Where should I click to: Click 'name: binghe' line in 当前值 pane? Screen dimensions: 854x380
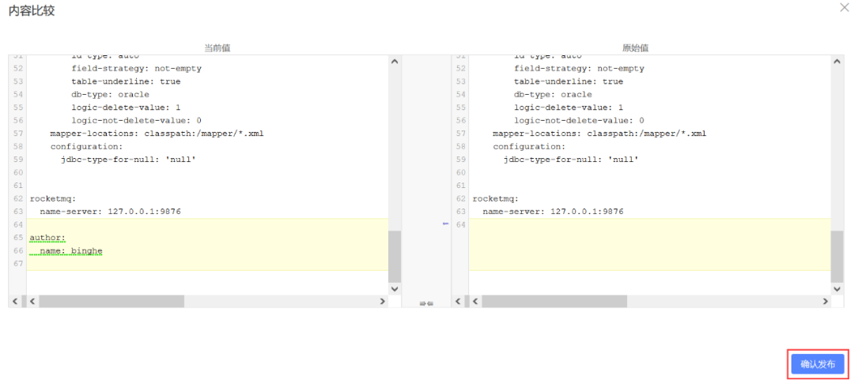click(x=71, y=251)
